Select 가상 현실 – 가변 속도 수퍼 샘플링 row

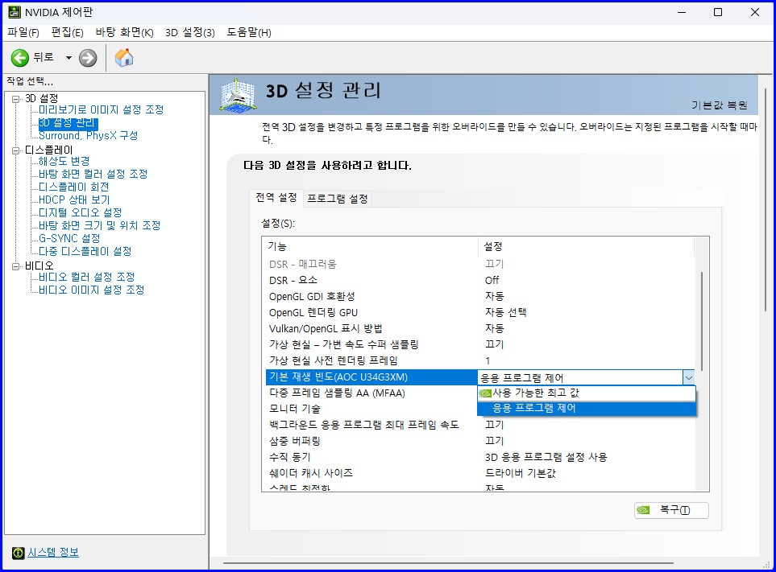(x=480, y=344)
